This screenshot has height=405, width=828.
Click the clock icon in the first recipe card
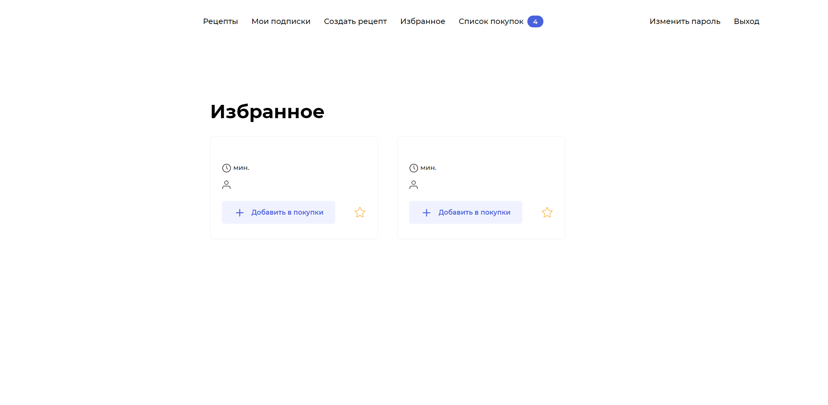(x=226, y=168)
